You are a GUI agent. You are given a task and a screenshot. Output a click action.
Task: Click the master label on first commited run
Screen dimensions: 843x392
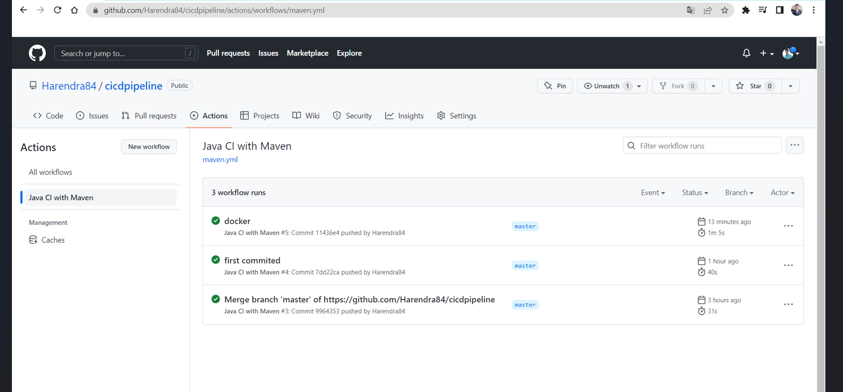coord(525,266)
